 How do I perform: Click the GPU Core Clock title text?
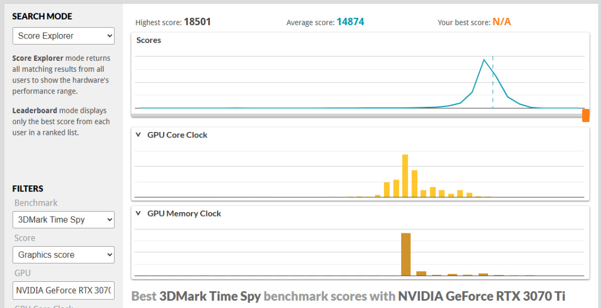pyautogui.click(x=177, y=135)
